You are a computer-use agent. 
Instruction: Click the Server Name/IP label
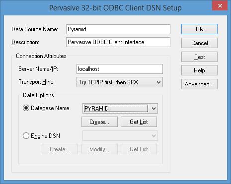click(38, 69)
